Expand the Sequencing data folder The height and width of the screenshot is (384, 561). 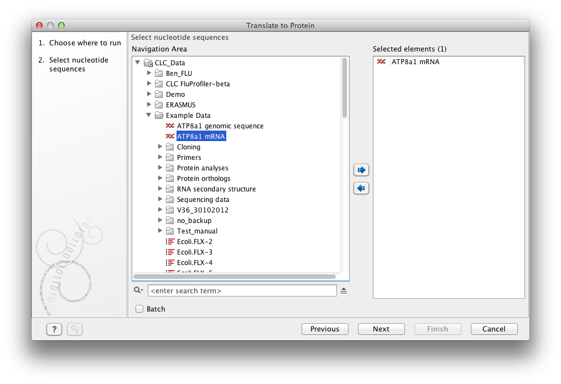coord(160,200)
